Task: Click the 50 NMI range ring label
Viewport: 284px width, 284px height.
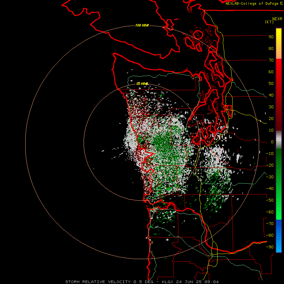Action: 142,84
